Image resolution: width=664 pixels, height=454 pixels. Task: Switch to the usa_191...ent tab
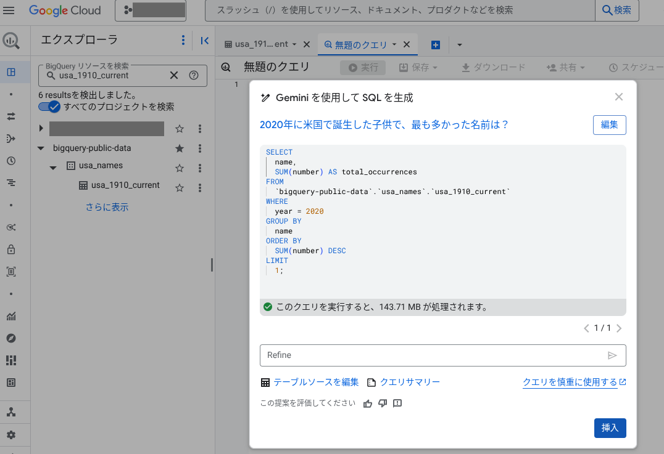pos(261,44)
